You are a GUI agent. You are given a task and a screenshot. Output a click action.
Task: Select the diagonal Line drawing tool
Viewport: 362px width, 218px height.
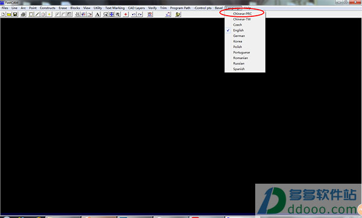point(37,14)
